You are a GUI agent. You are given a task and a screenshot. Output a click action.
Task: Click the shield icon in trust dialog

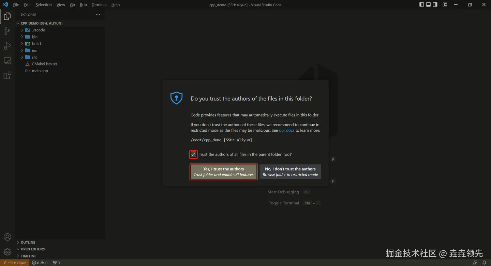point(176,98)
